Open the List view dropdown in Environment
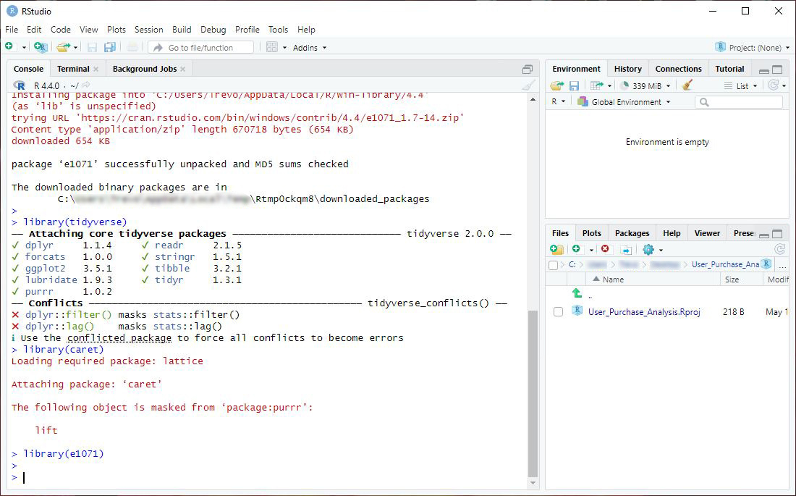 tap(741, 86)
